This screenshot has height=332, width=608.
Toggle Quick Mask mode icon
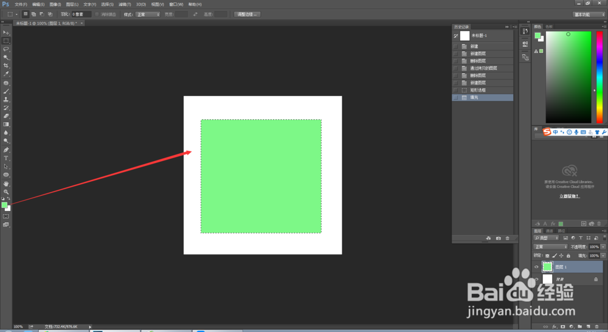(x=6, y=216)
